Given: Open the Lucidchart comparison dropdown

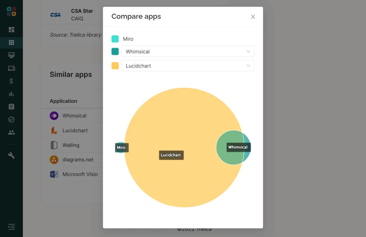Looking at the screenshot, I should 188,66.
